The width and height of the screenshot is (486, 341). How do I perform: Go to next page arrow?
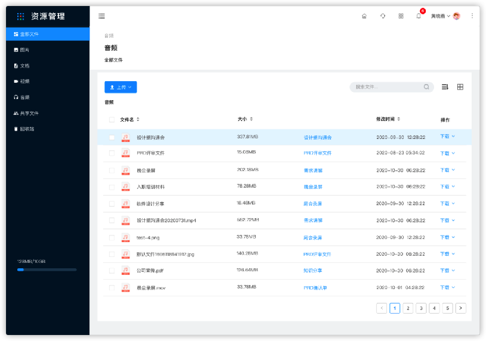point(460,308)
